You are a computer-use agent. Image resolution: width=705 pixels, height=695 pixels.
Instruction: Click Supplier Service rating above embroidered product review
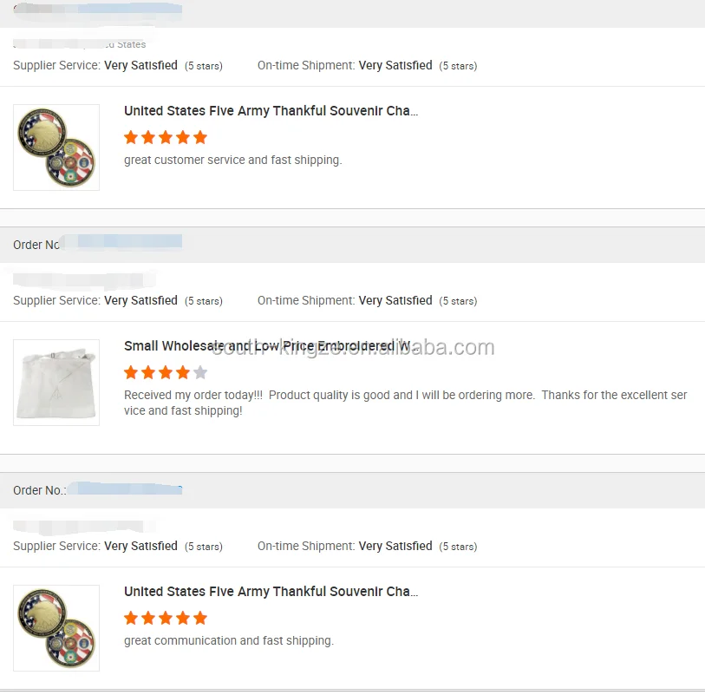point(117,300)
